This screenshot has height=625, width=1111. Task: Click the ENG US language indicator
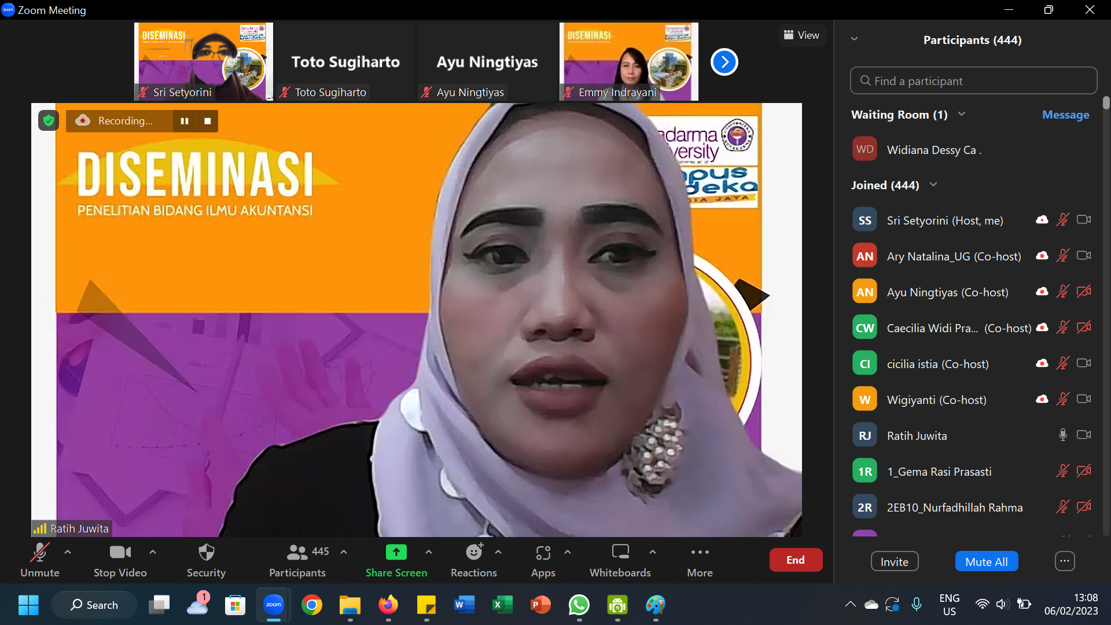[x=949, y=605]
